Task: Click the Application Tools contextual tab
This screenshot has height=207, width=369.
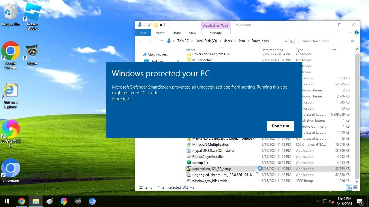Action: click(216, 26)
